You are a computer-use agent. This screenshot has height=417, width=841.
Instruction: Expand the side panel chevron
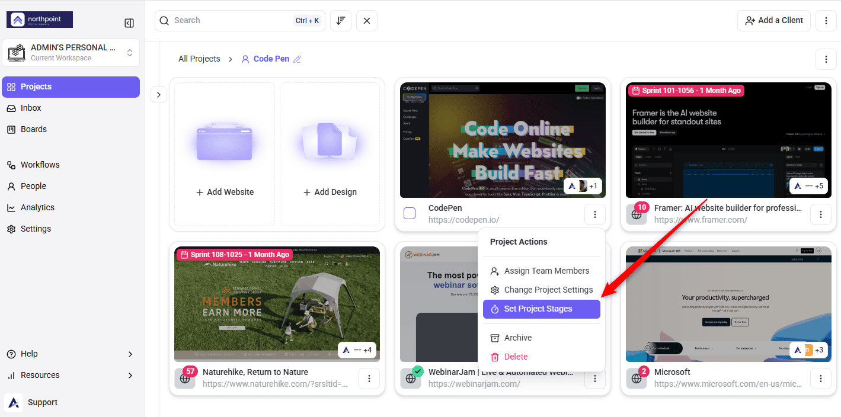(x=159, y=95)
